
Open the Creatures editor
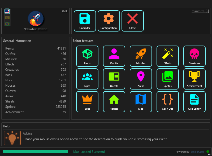point(194,56)
